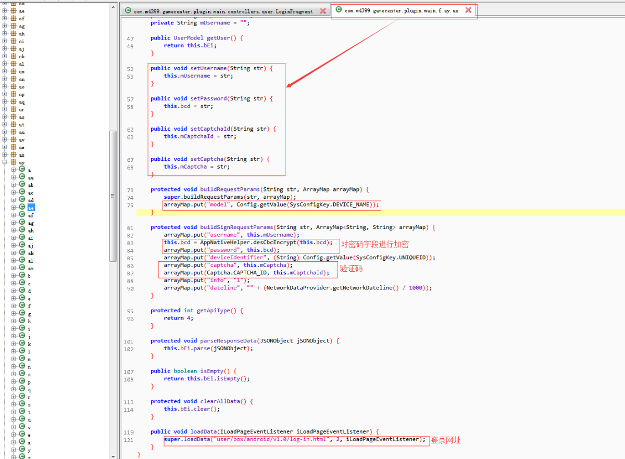Expand class k in the tree
Image resolution: width=625 pixels, height=459 pixels.
point(14,344)
